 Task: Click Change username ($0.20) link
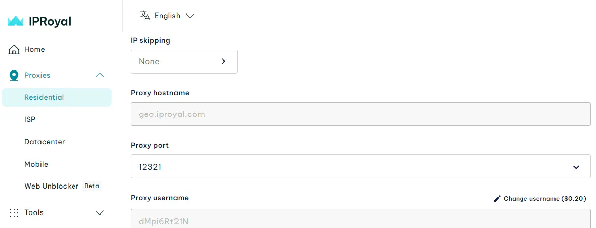[544, 199]
